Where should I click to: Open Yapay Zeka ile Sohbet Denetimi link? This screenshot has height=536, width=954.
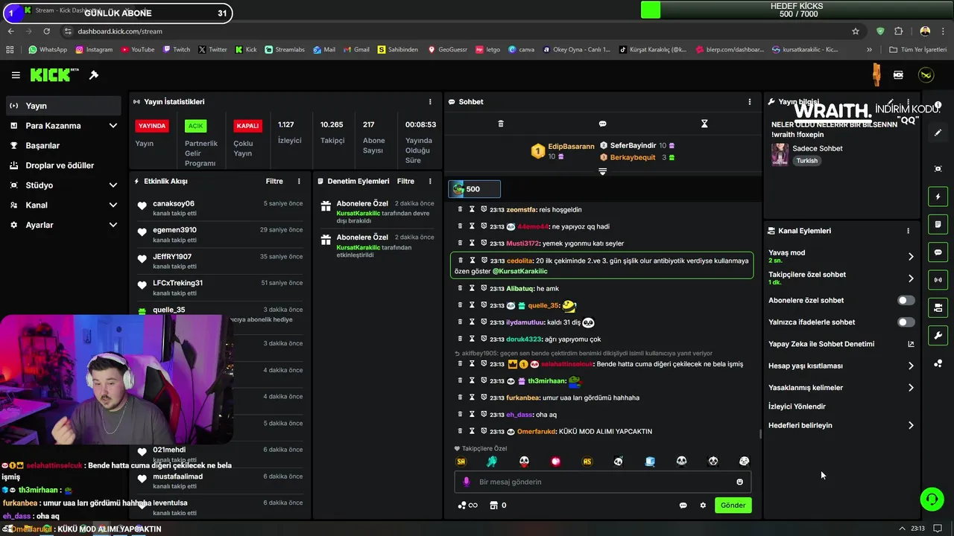pos(841,344)
